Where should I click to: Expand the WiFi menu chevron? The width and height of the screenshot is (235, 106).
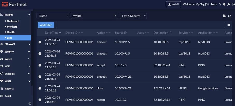click(30, 66)
